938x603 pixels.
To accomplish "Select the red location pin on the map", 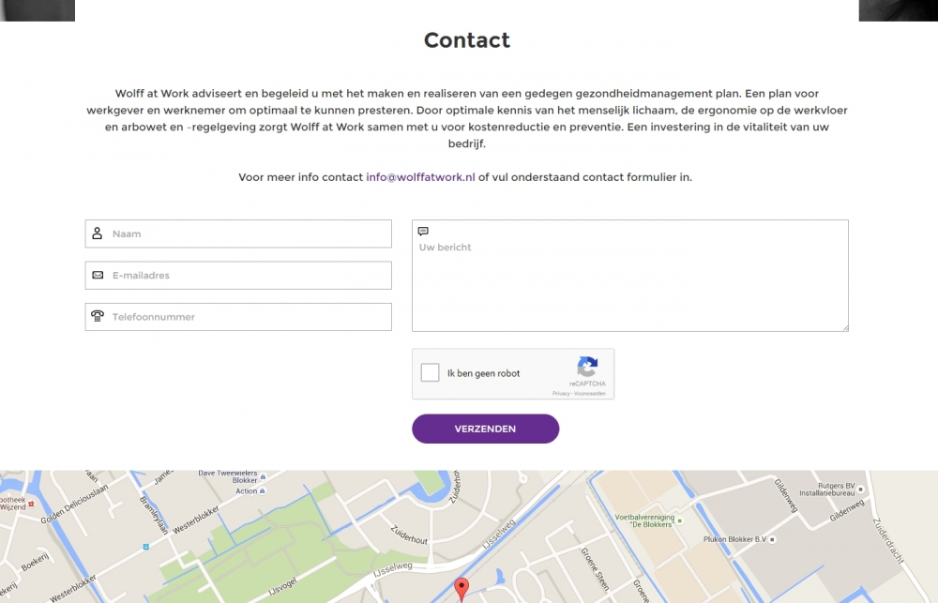I will [461, 589].
